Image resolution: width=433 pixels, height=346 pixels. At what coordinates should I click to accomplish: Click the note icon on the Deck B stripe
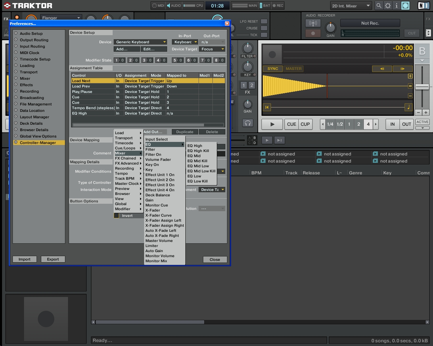point(408,107)
